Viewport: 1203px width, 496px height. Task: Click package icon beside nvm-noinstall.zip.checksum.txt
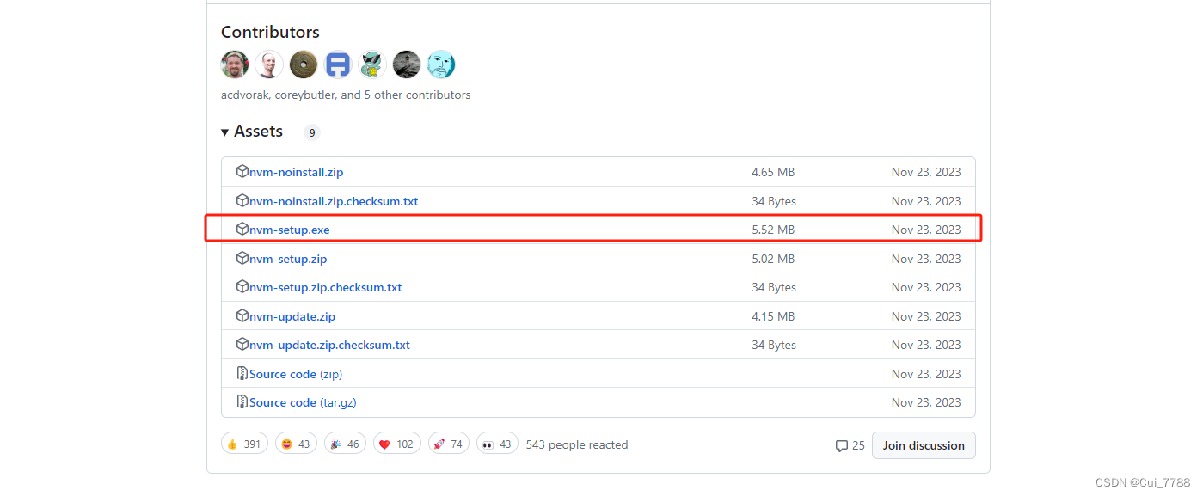click(242, 200)
